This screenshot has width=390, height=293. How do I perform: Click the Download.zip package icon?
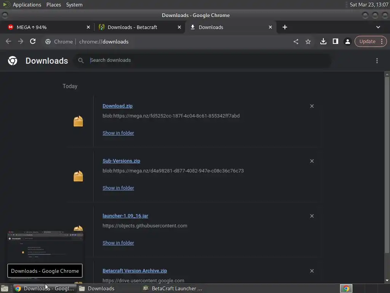click(78, 121)
